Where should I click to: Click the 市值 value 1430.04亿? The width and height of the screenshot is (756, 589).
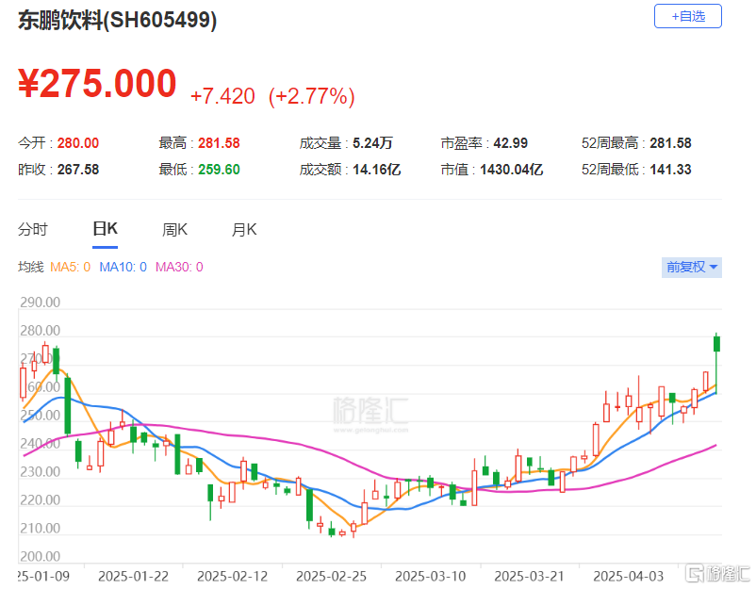pos(512,170)
